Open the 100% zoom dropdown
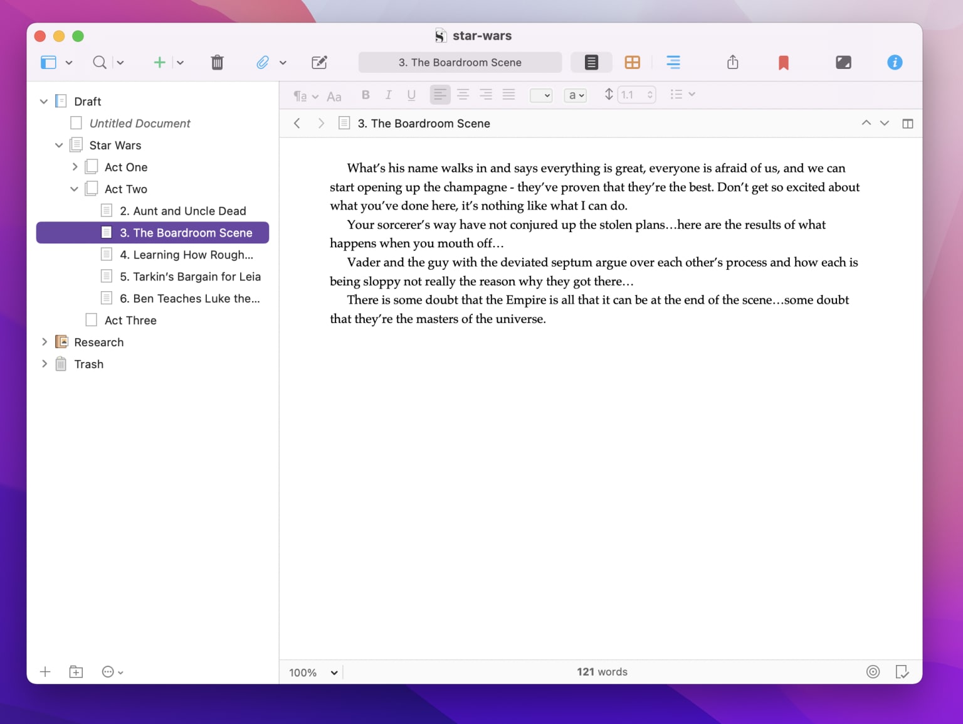Image resolution: width=963 pixels, height=724 pixels. 313,673
